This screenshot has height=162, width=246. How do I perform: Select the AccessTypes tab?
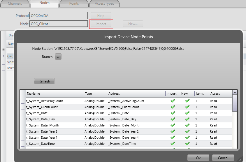coord(104,3)
